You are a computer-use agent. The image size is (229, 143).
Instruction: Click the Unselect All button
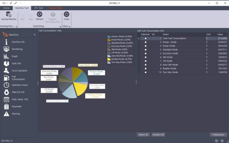tap(158, 135)
